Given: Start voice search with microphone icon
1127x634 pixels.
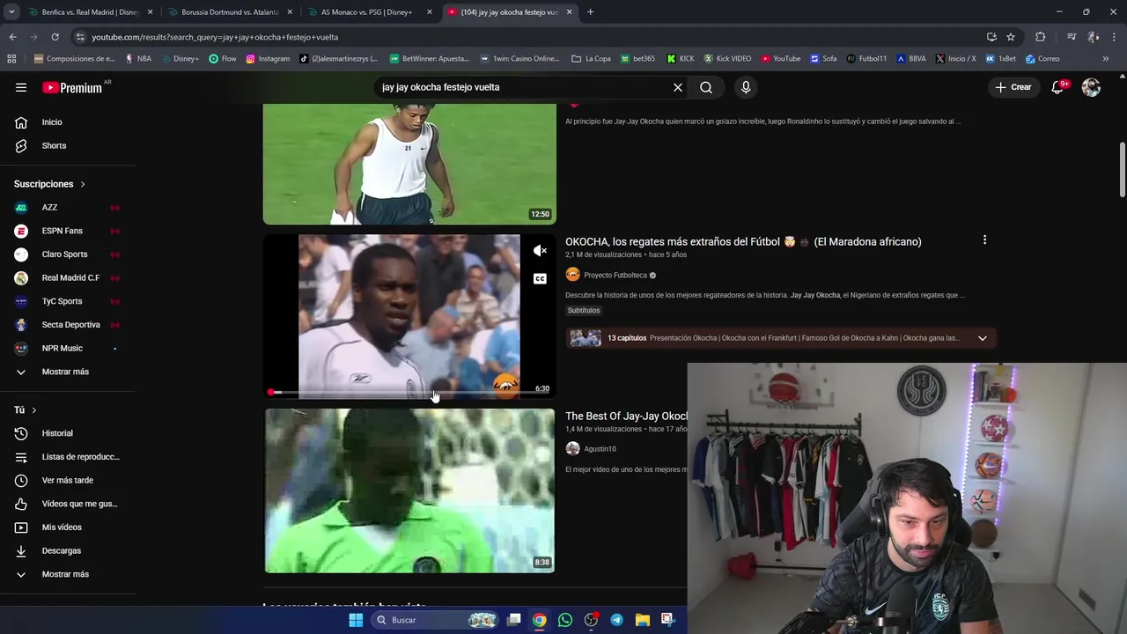Looking at the screenshot, I should tap(746, 87).
